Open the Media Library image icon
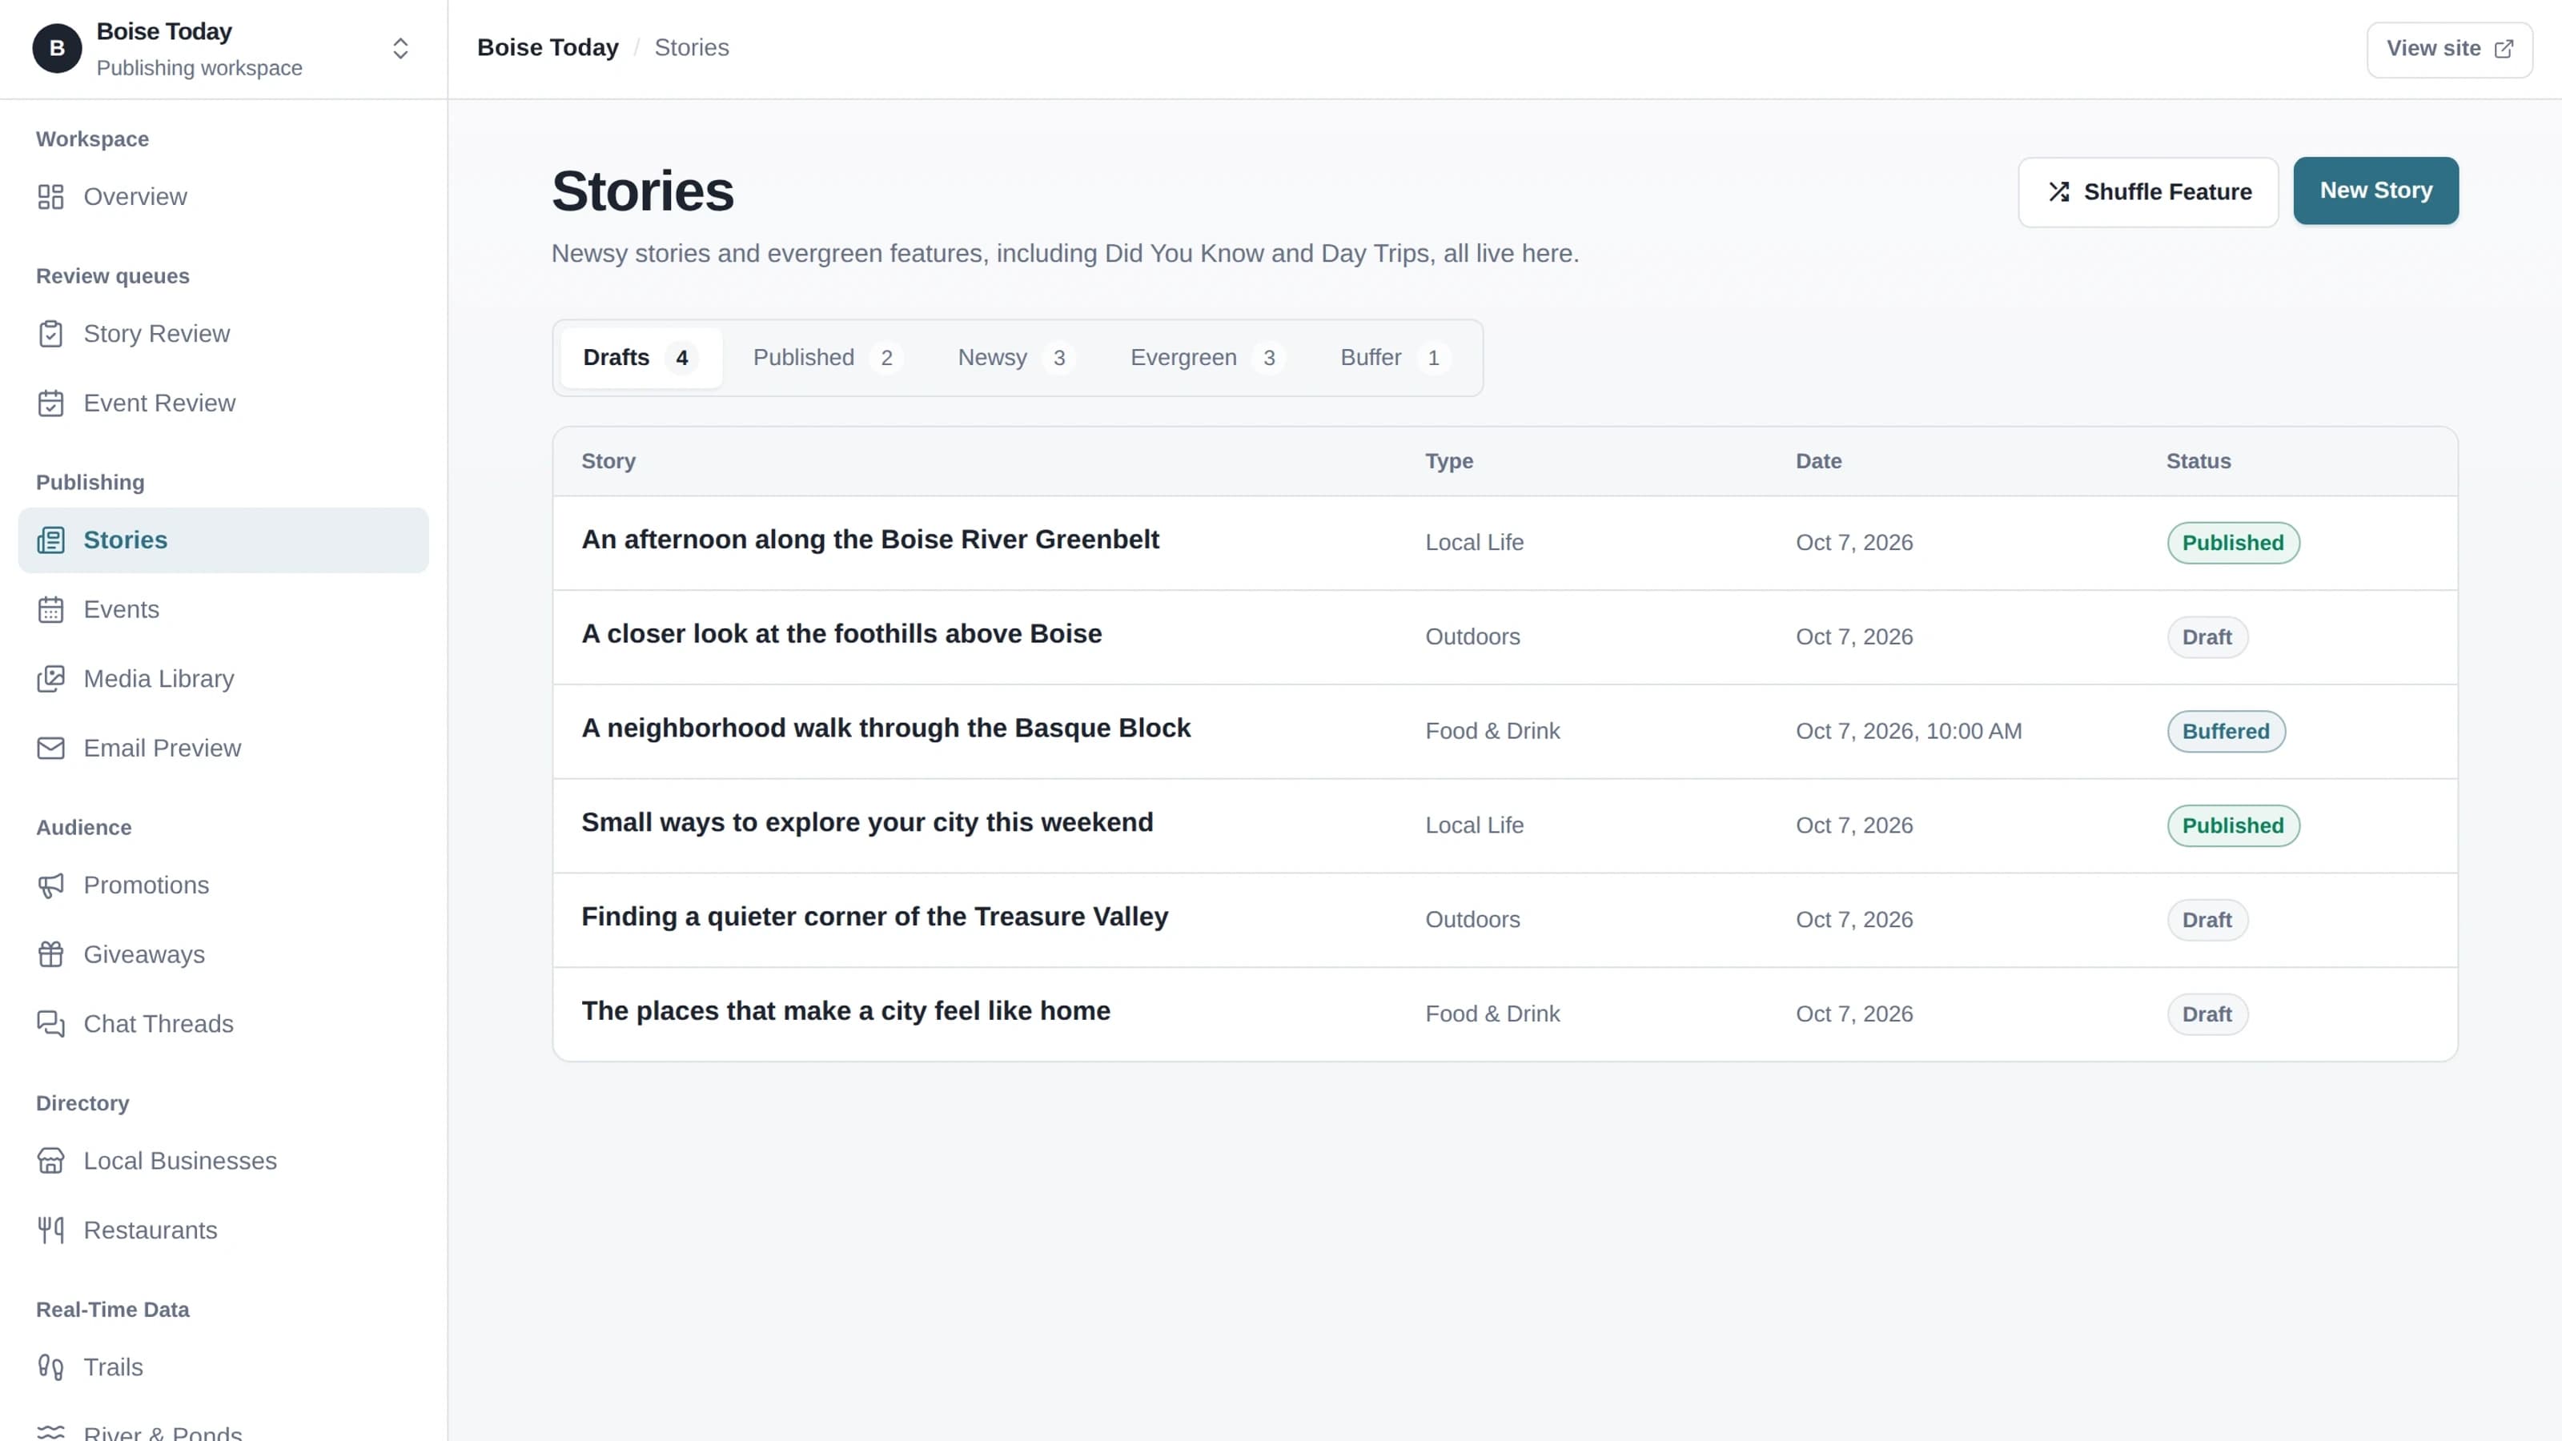 pyautogui.click(x=50, y=679)
